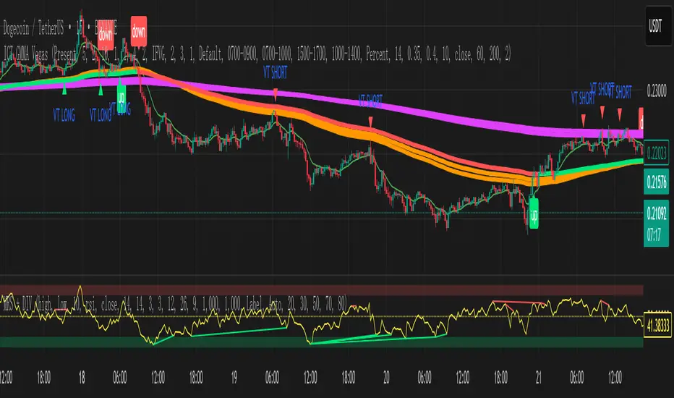Open the USDT currency selector
Screen dimensions: 674x398
pos(657,26)
